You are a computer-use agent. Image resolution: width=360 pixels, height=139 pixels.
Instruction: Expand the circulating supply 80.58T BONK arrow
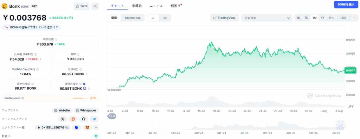point(89,89)
